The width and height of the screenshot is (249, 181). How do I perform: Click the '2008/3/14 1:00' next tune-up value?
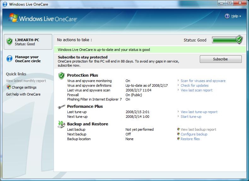click(x=137, y=117)
